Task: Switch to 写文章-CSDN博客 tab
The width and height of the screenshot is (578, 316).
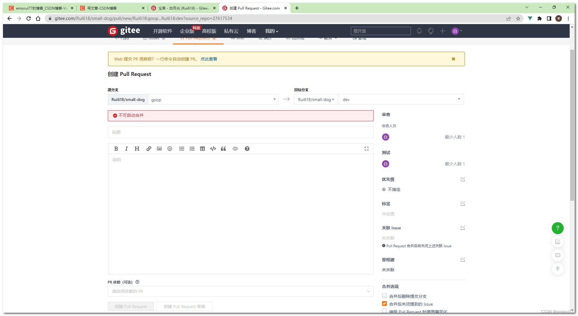Action: [112, 8]
